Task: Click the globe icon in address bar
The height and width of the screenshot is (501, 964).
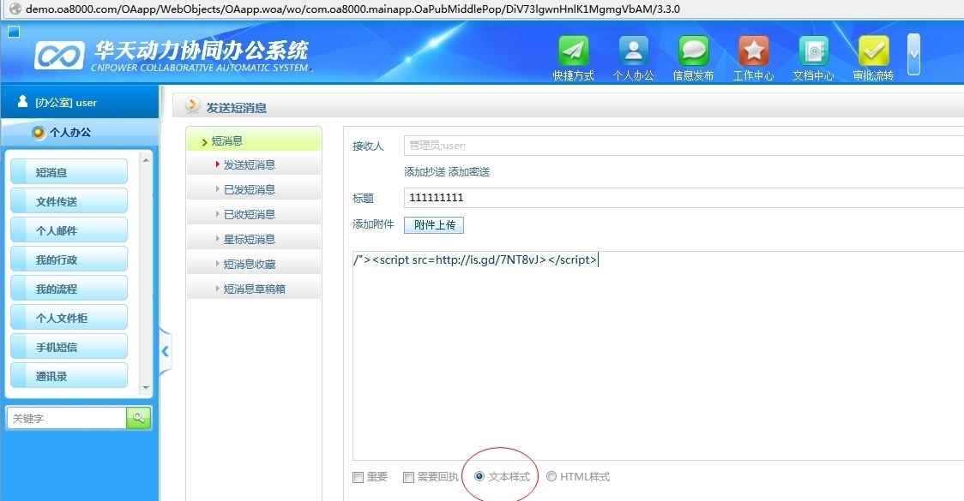Action: pyautogui.click(x=15, y=9)
